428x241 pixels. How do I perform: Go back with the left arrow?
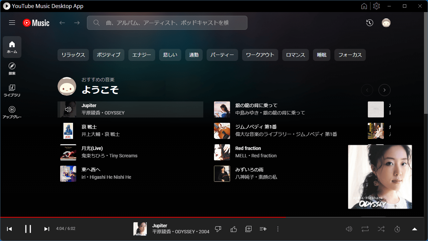[62, 23]
